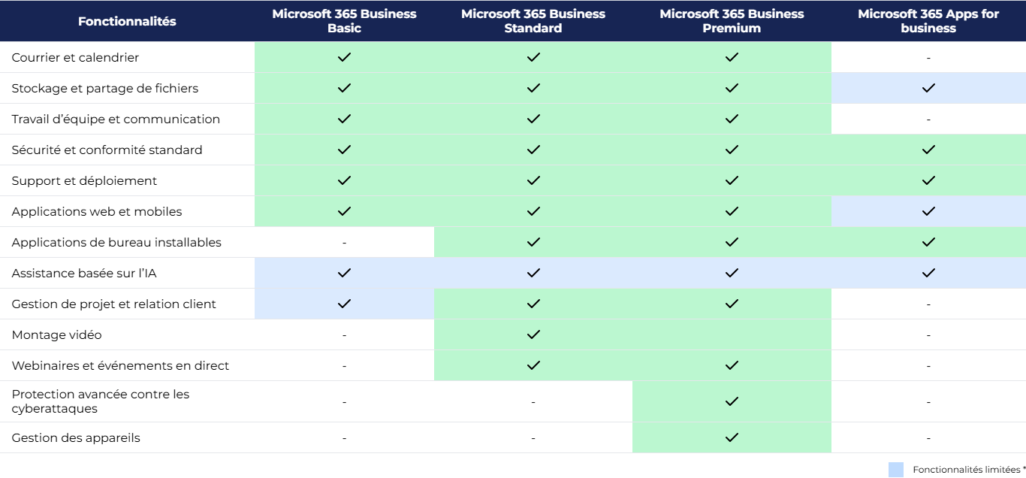Viewport: 1026px width, 478px height.
Task: Select the 'Gestion des appareils' row label
Action: (x=76, y=437)
